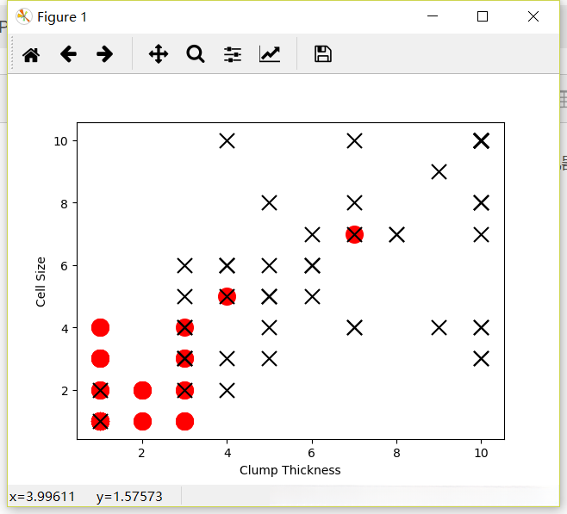Minimize the Figure 1 window
Viewport: 567px width, 514px height.
pyautogui.click(x=433, y=16)
